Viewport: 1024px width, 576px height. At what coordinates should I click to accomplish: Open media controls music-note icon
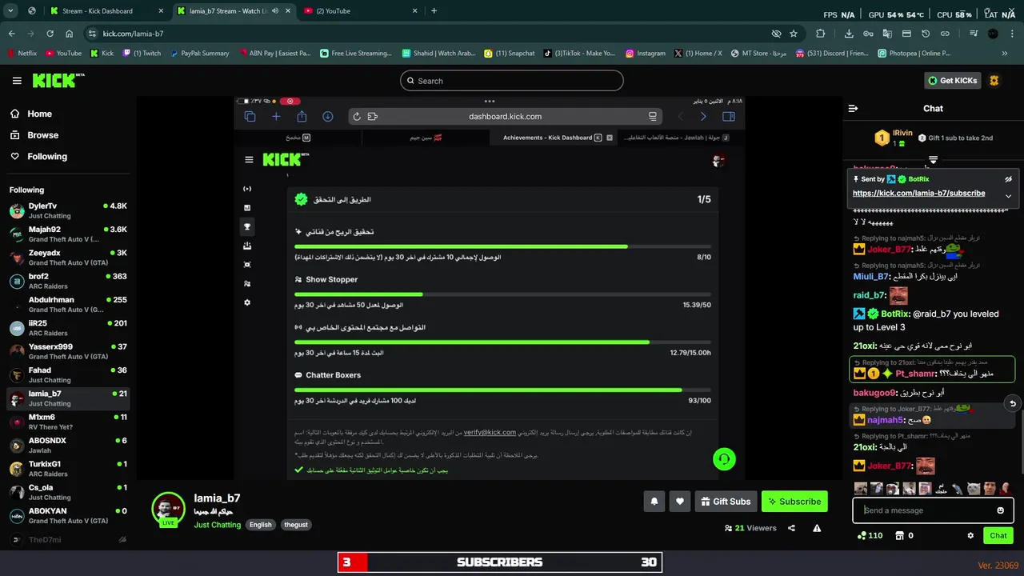(974, 34)
